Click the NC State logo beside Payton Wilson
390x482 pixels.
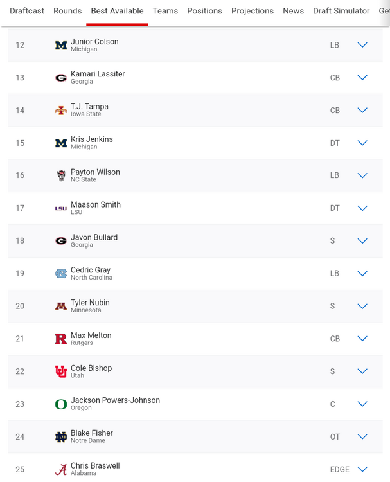click(x=61, y=175)
